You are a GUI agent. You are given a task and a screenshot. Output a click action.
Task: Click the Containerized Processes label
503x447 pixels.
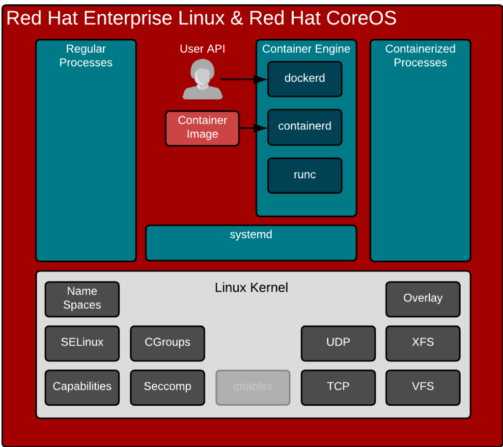click(x=420, y=56)
